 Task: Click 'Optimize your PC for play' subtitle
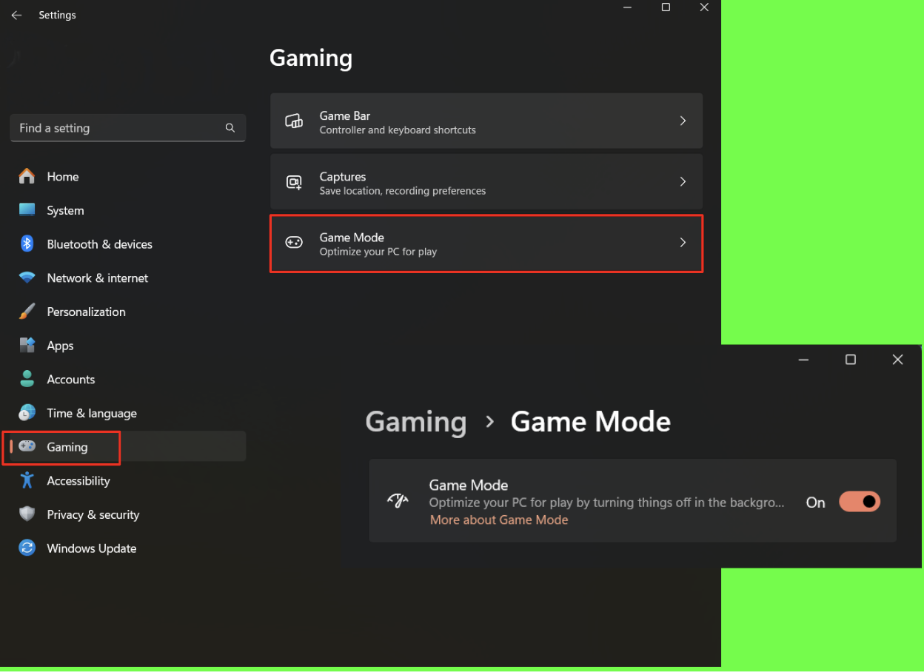(378, 252)
